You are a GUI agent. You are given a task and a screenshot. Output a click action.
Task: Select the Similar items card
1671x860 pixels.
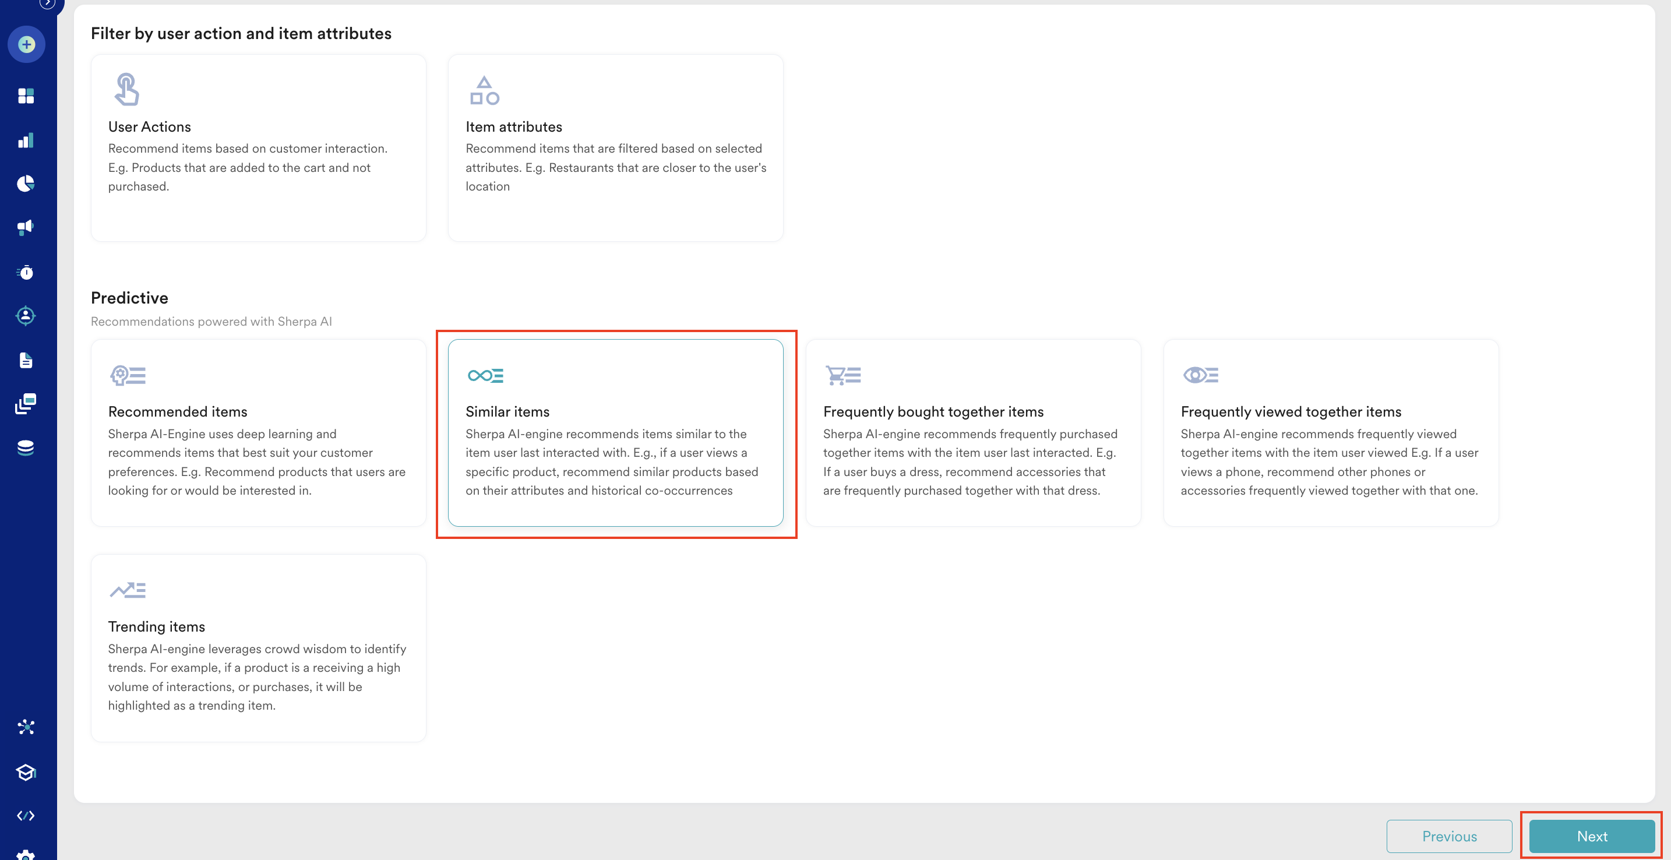(615, 432)
